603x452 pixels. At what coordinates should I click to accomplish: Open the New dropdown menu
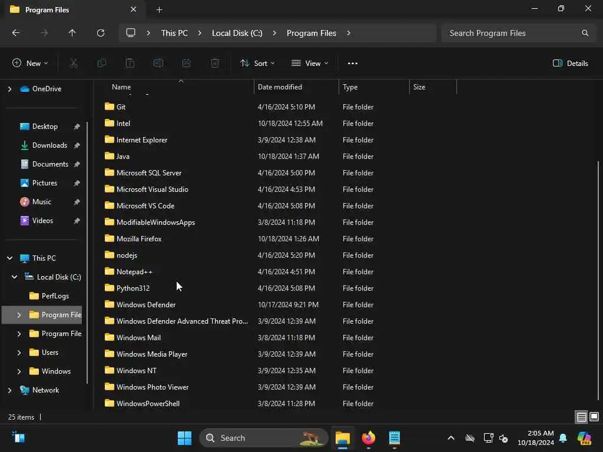[x=30, y=63]
